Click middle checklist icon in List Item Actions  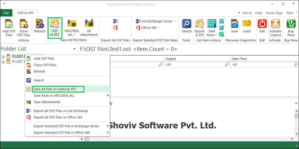tap(221, 28)
